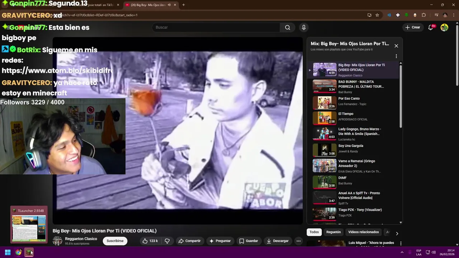Dislike the video with thumbs down
The width and height of the screenshot is (459, 258).
167,241
